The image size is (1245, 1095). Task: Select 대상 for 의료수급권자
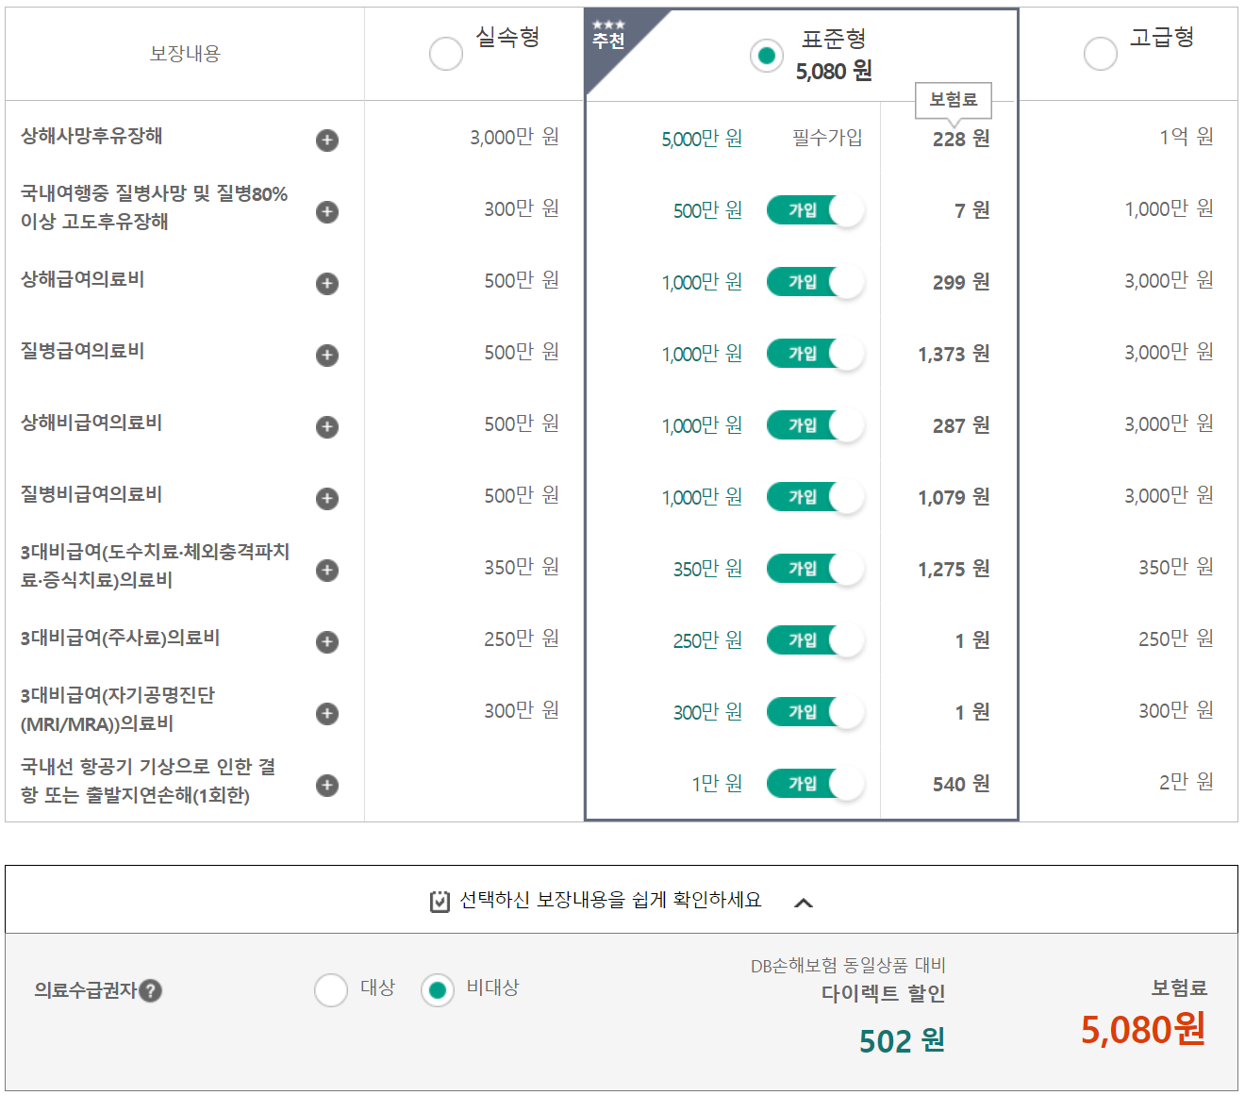[x=331, y=991]
